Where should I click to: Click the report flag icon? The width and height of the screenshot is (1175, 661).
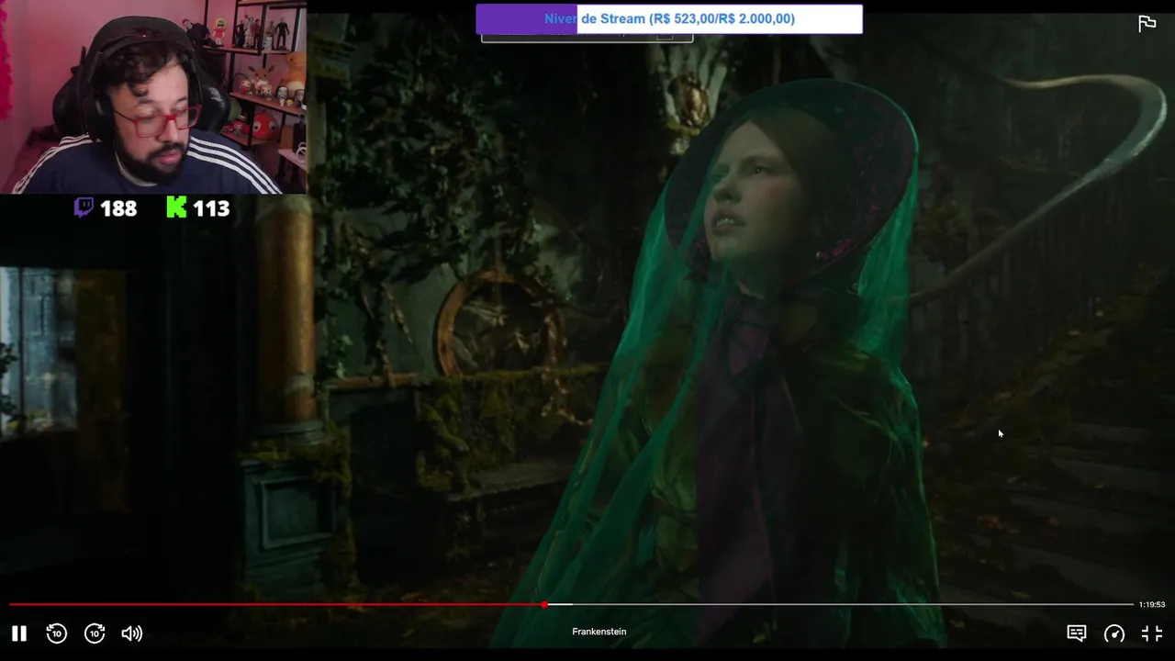pyautogui.click(x=1147, y=24)
